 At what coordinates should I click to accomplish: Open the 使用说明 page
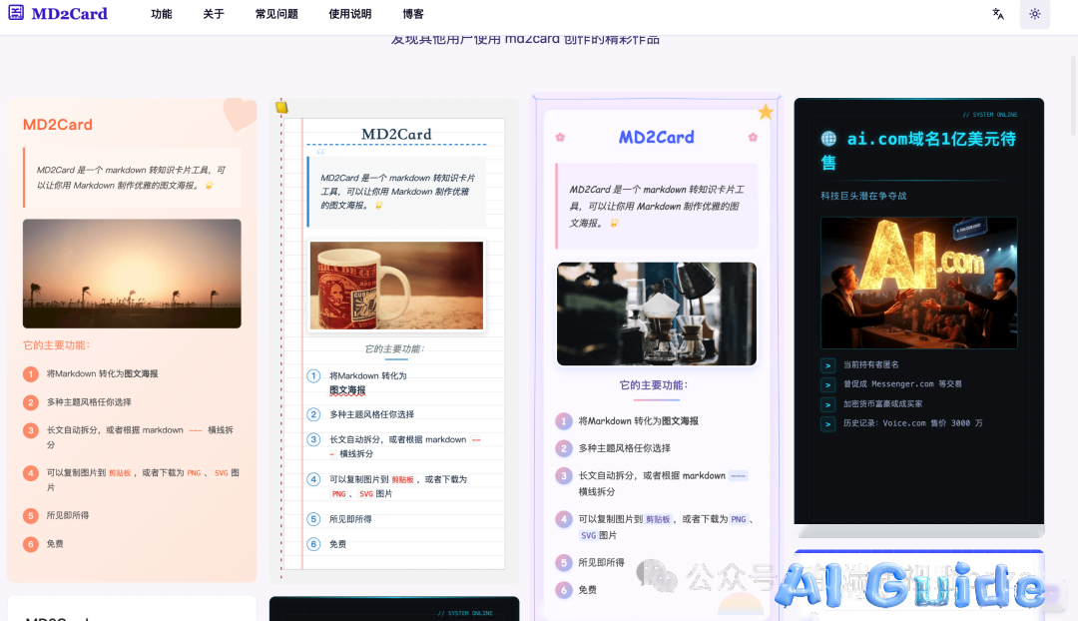350,14
